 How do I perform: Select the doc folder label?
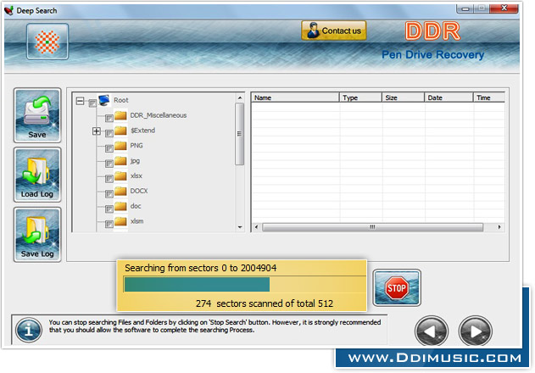click(136, 206)
